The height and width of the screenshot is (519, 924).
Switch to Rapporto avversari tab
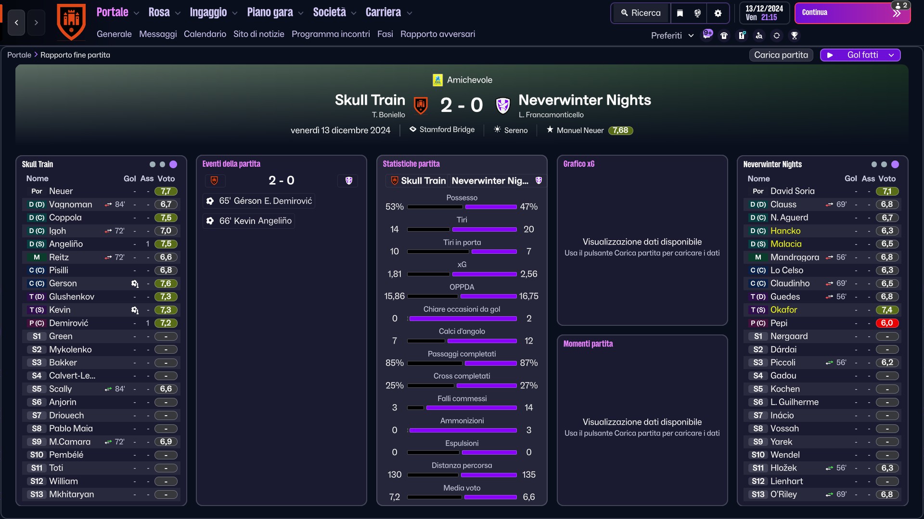tap(437, 34)
